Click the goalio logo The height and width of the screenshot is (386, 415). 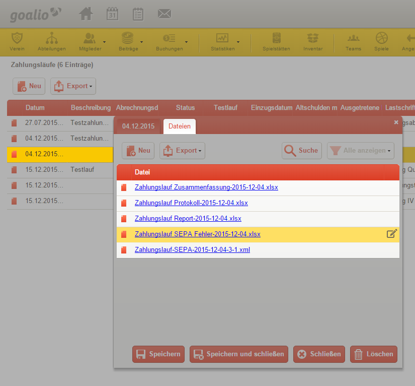coord(36,14)
